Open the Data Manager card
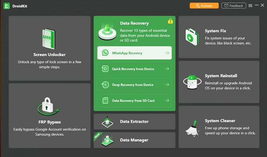Viewport: 267px width, 157px height. tap(134, 140)
